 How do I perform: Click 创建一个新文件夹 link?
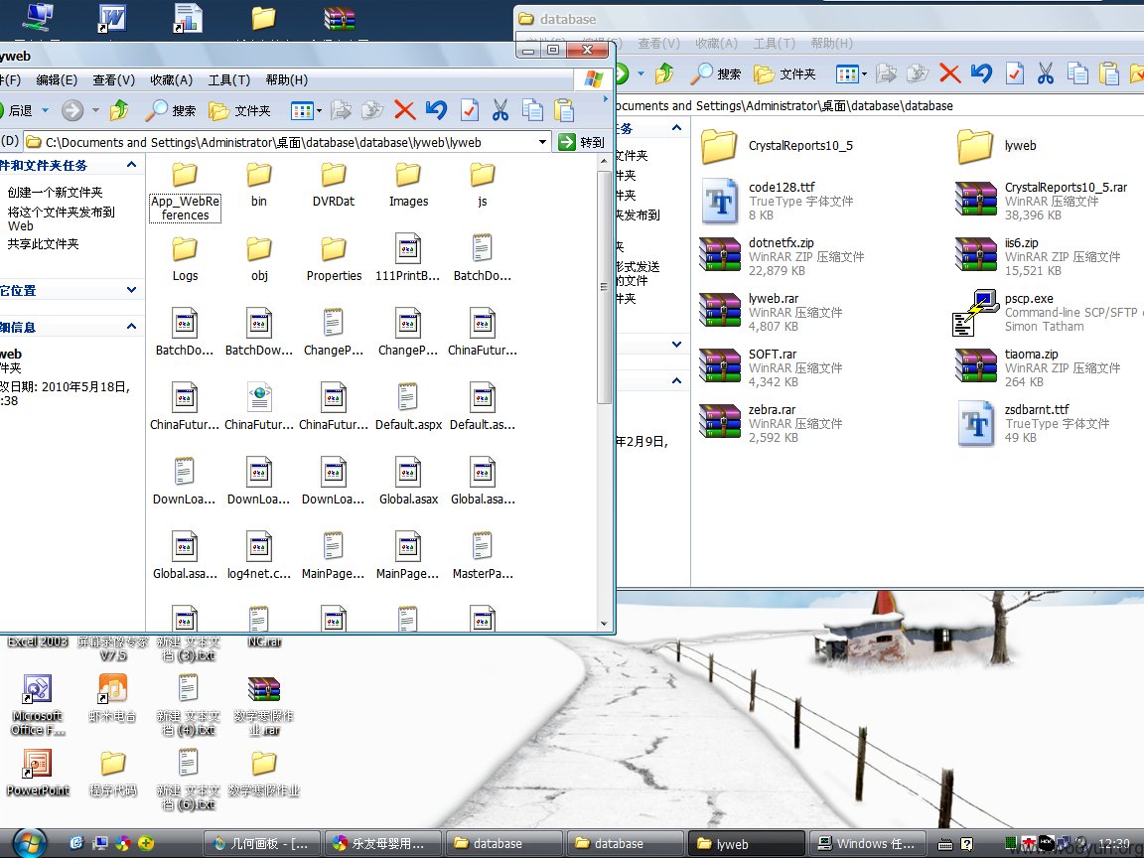coord(55,192)
